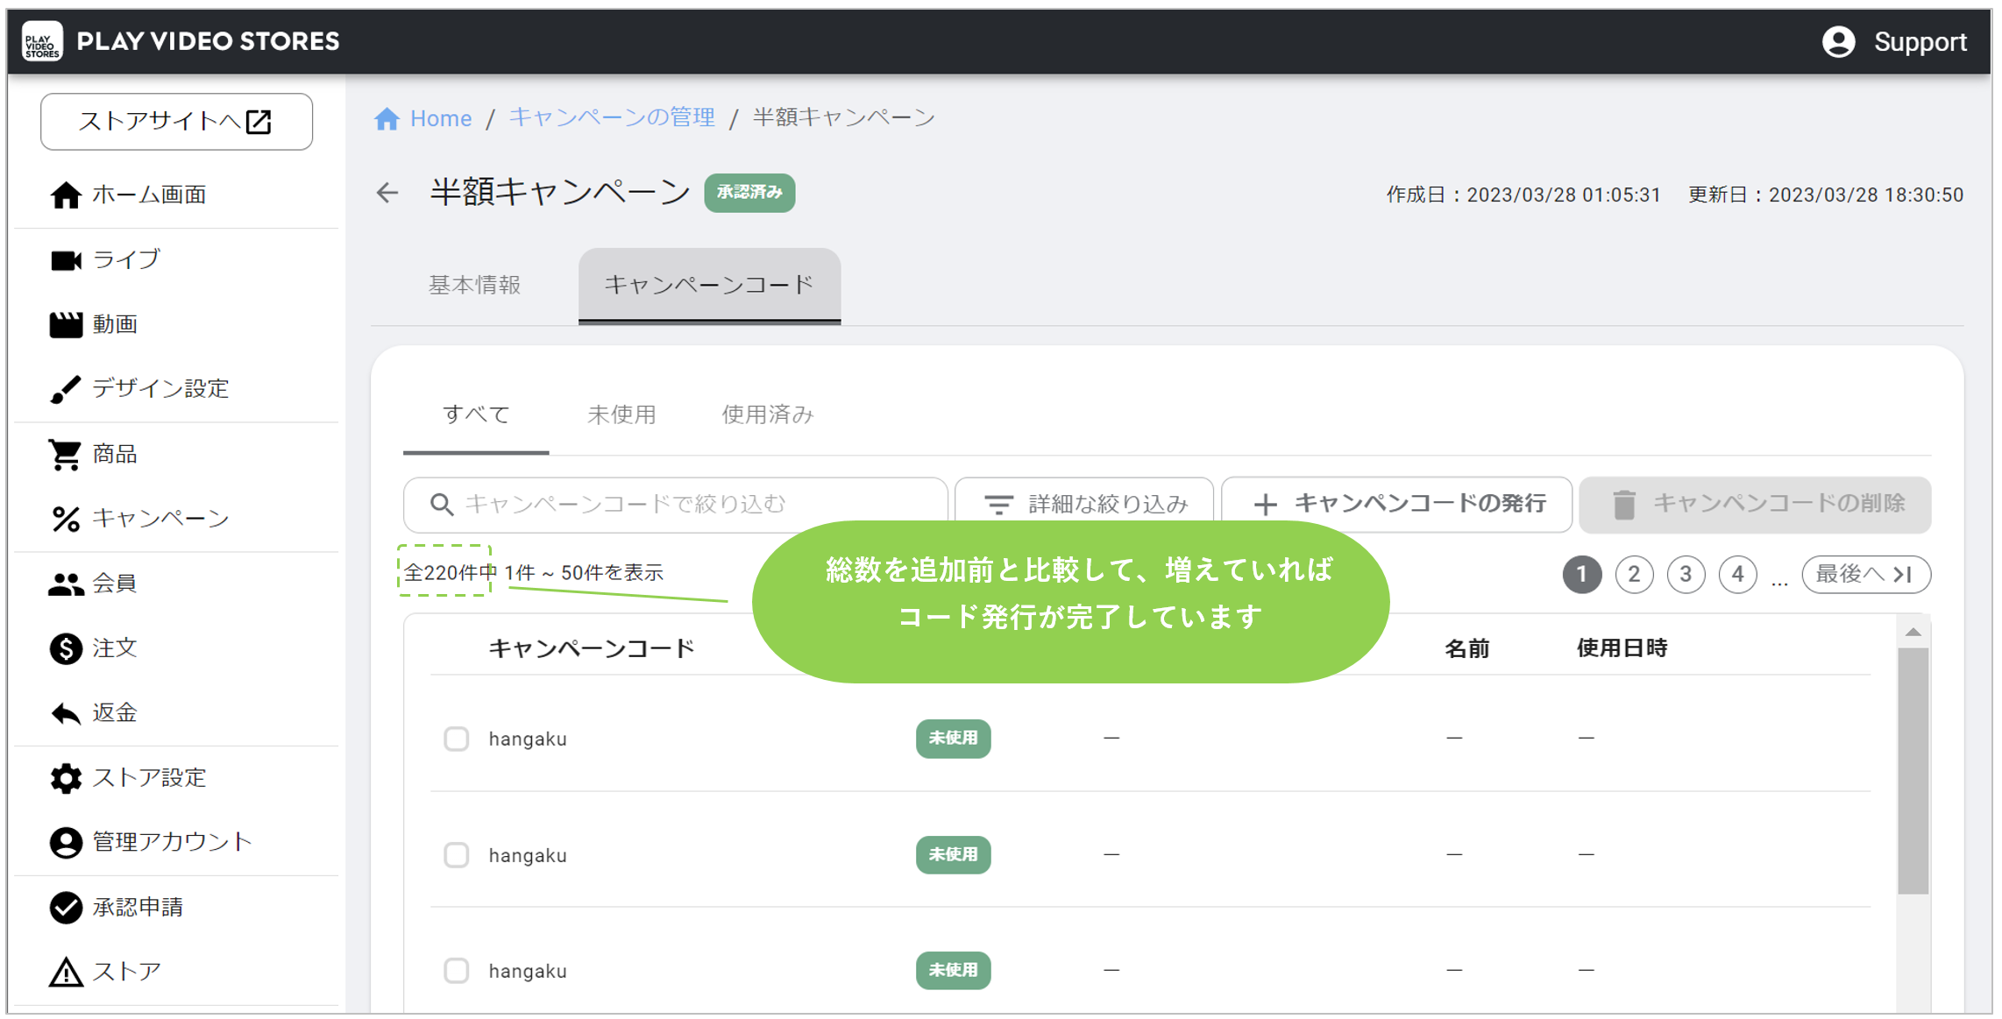Image resolution: width=2002 pixels, height=1019 pixels.
Task: Click the 作成日 timestamp text
Action: point(1523,195)
